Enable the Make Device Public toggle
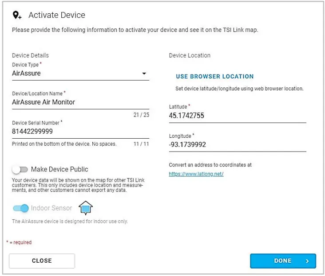Image resolution: width=325 pixels, height=276 pixels. click(x=20, y=169)
